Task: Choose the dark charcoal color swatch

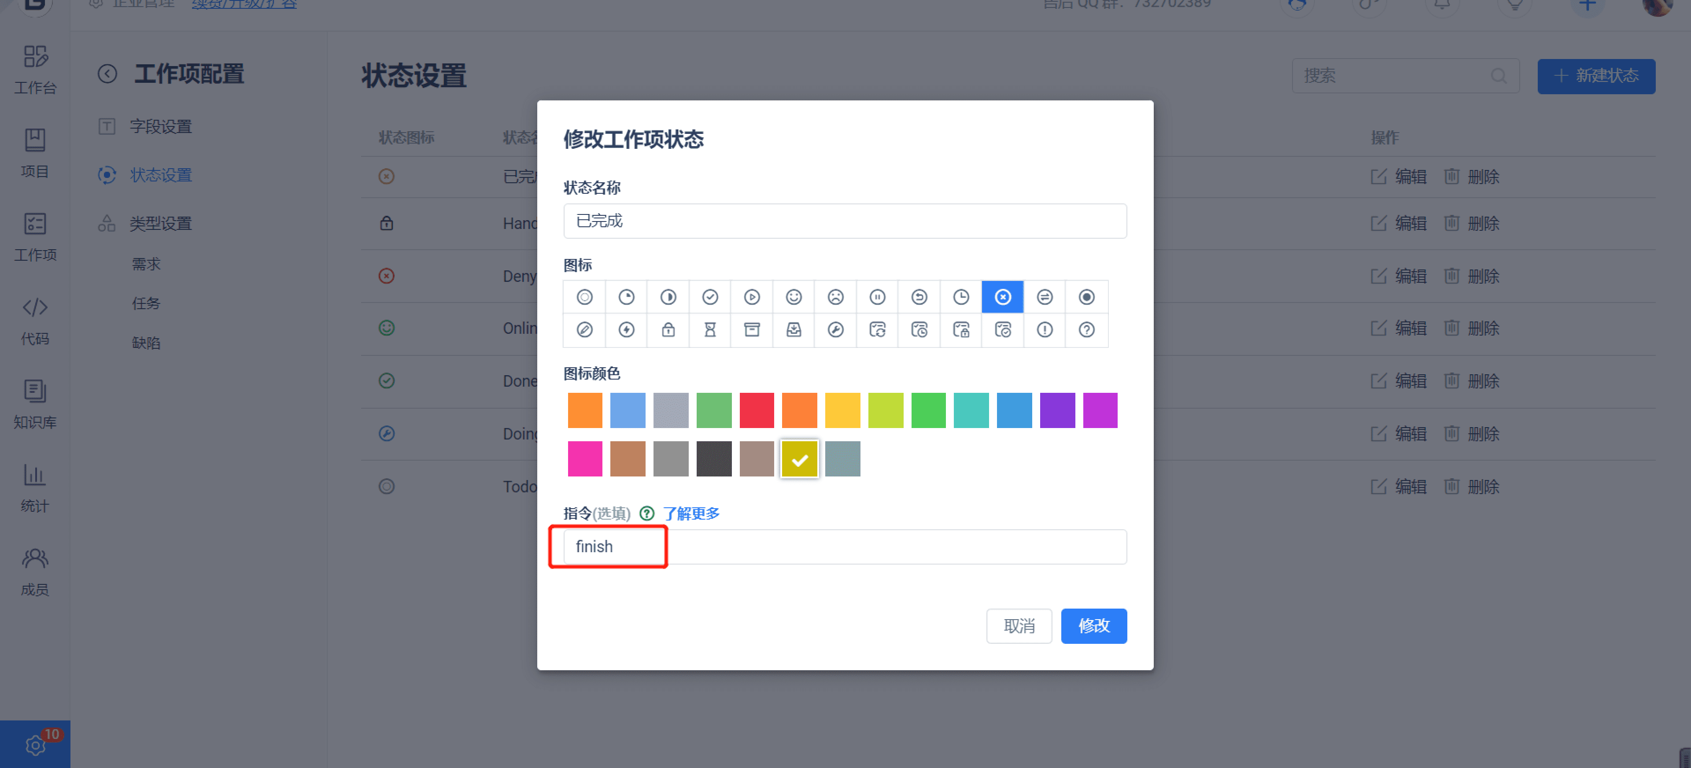Action: 714,459
